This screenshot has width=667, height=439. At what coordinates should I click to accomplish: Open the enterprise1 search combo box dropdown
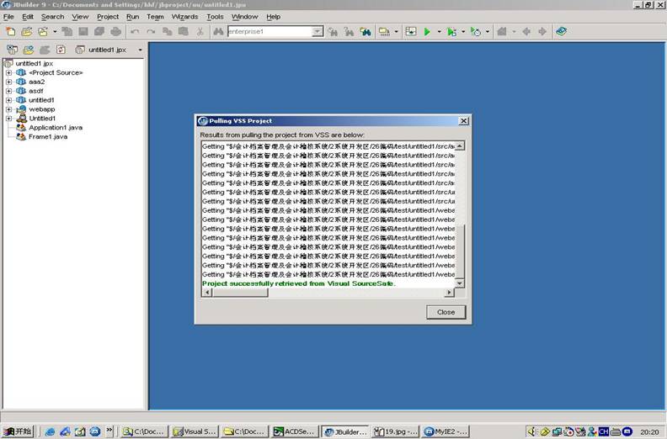click(x=317, y=32)
